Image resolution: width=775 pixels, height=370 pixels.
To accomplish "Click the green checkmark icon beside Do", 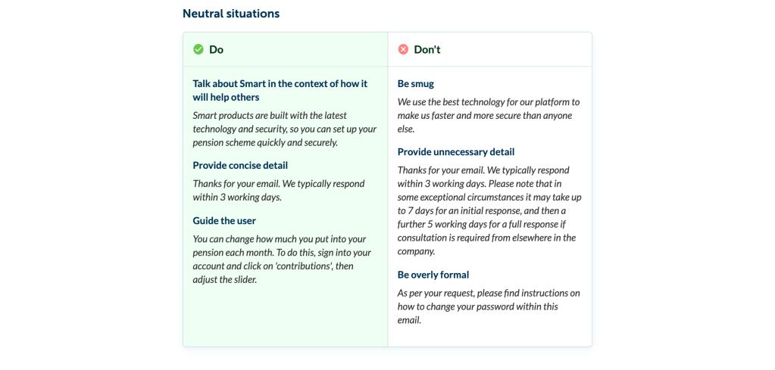I will coord(198,49).
